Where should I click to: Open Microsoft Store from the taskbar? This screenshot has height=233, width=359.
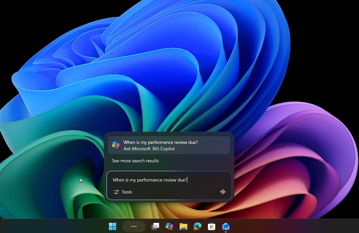coord(211,226)
